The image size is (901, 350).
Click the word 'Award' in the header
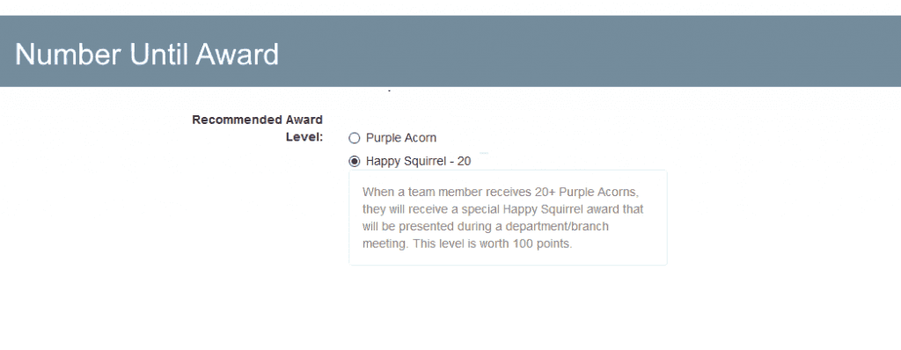(238, 55)
